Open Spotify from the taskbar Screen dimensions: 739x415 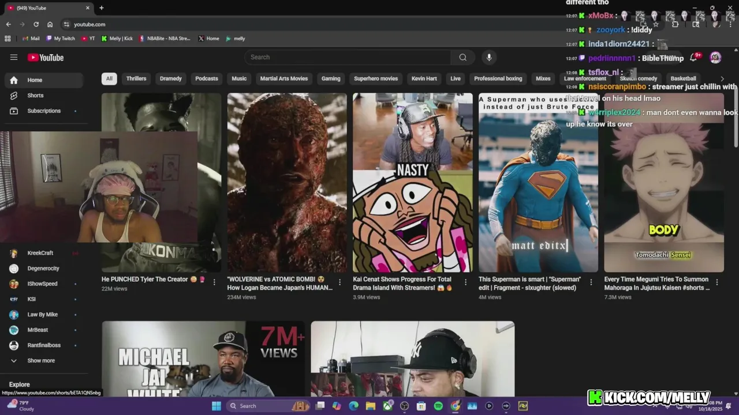(x=438, y=406)
